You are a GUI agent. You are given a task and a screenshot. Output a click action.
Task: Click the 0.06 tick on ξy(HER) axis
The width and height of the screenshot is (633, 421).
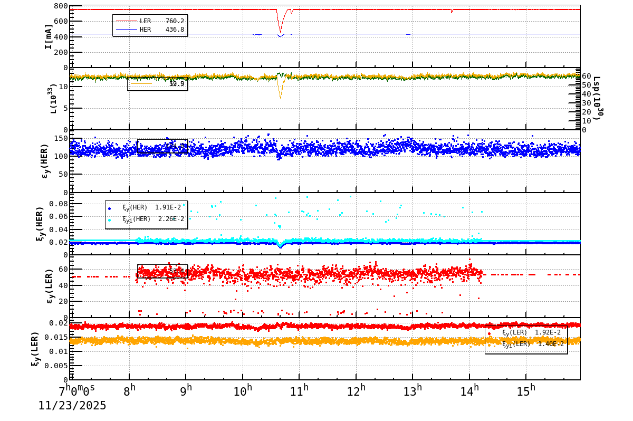coord(59,216)
